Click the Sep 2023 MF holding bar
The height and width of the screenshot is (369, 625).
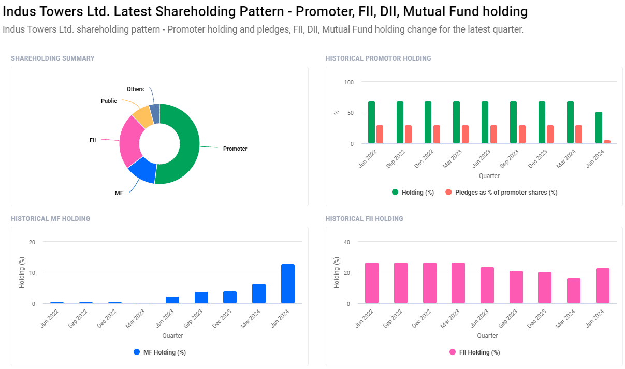[201, 298]
